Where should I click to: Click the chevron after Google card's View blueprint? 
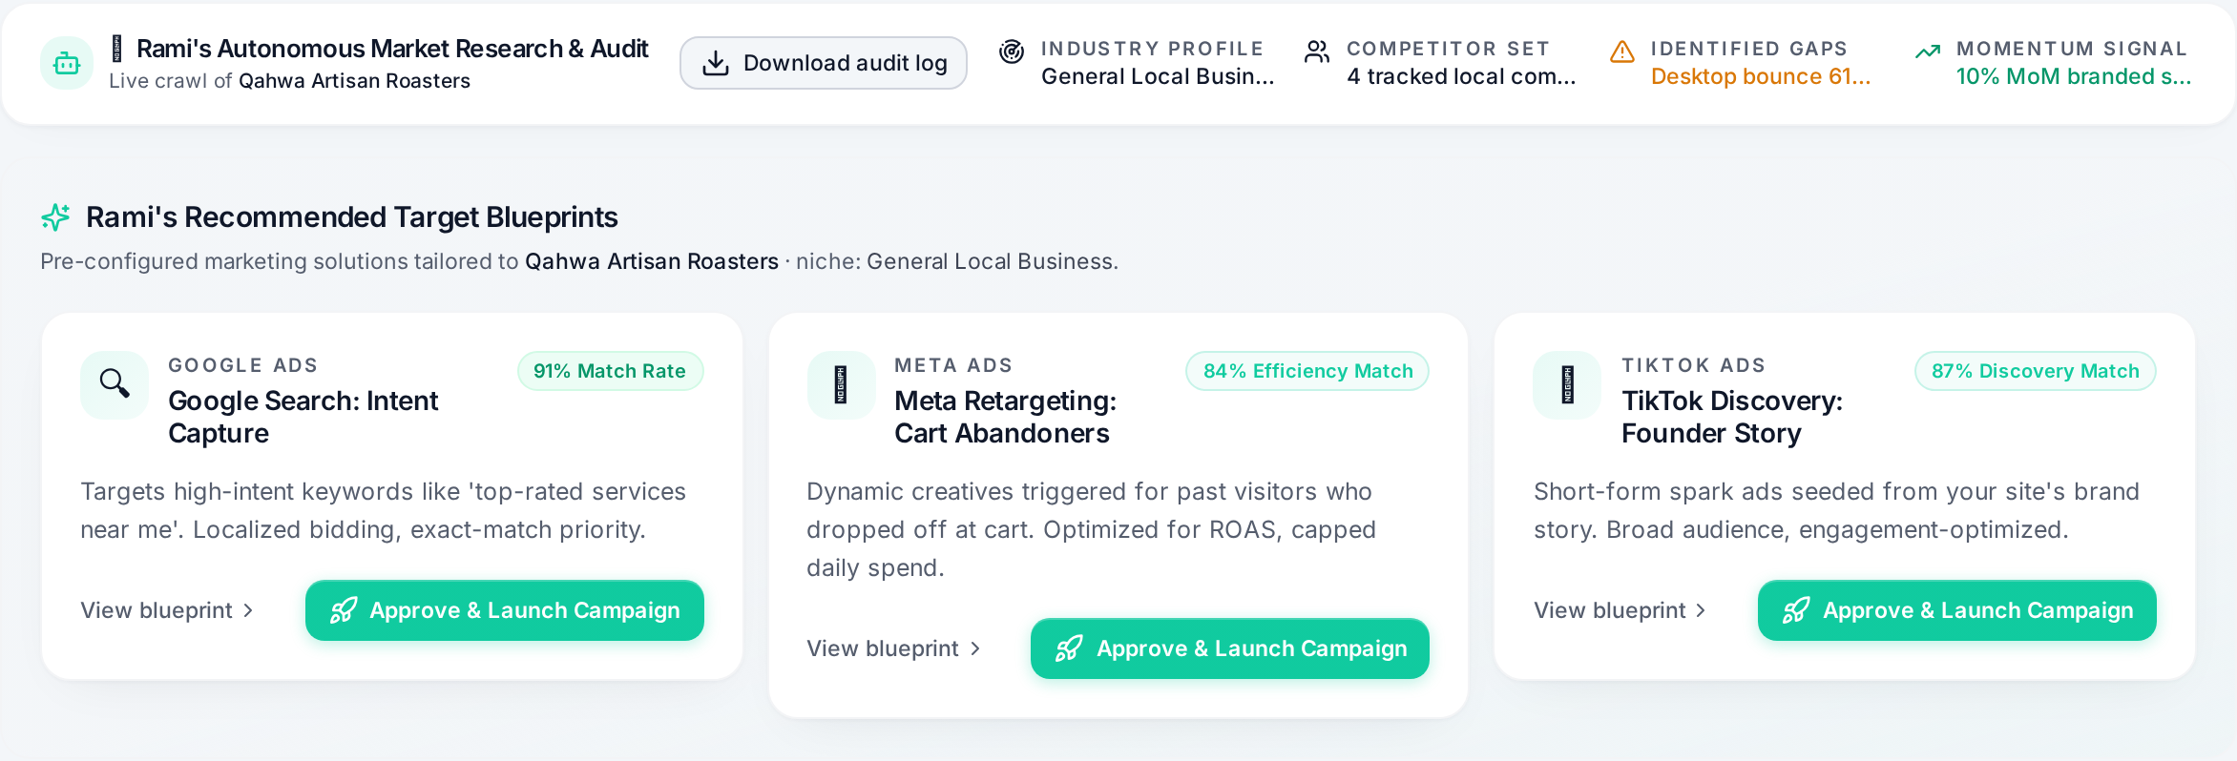pyautogui.click(x=248, y=610)
